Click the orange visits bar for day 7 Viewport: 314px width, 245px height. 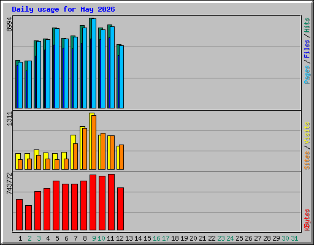click(x=75, y=156)
